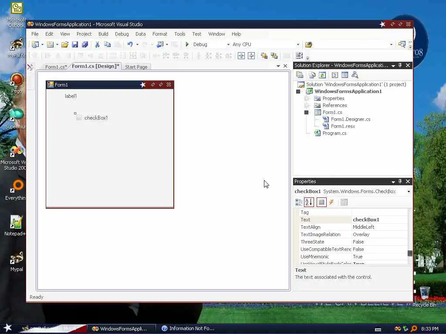Open the Find combo box dropdown arrow
Screen dimensions: 446x334
click(x=392, y=45)
